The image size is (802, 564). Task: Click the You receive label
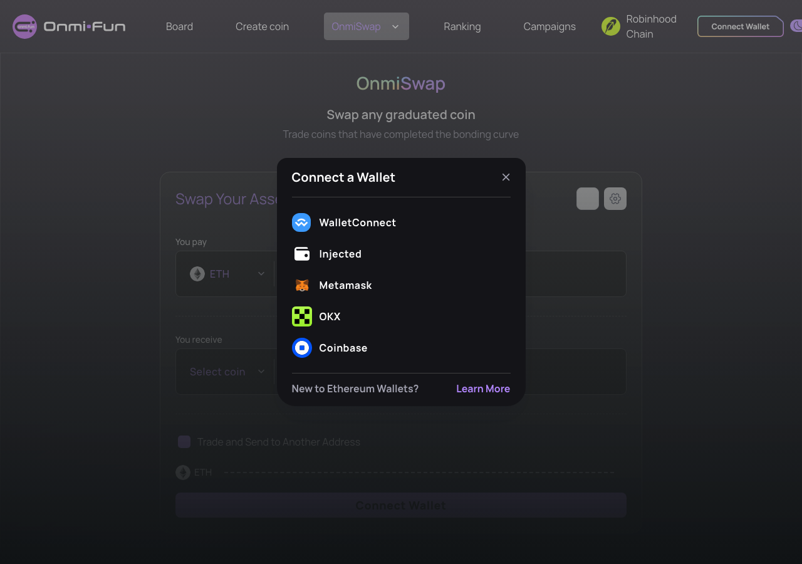click(199, 340)
